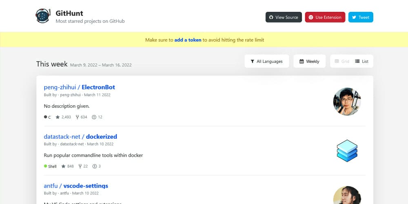Open the All Languages filter dropdown
Image resolution: width=408 pixels, height=204 pixels.
tap(267, 62)
